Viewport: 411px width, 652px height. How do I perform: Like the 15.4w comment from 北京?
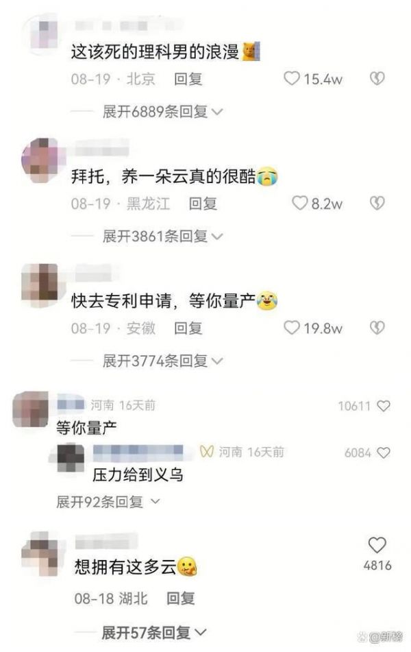(x=292, y=78)
